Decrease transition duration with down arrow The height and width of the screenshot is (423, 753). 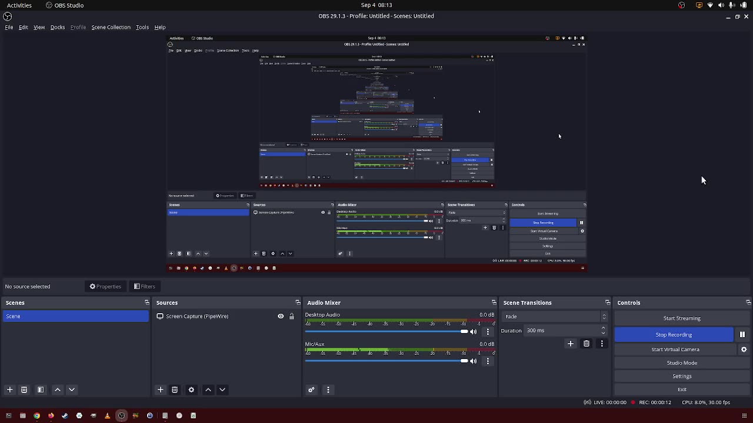click(603, 333)
